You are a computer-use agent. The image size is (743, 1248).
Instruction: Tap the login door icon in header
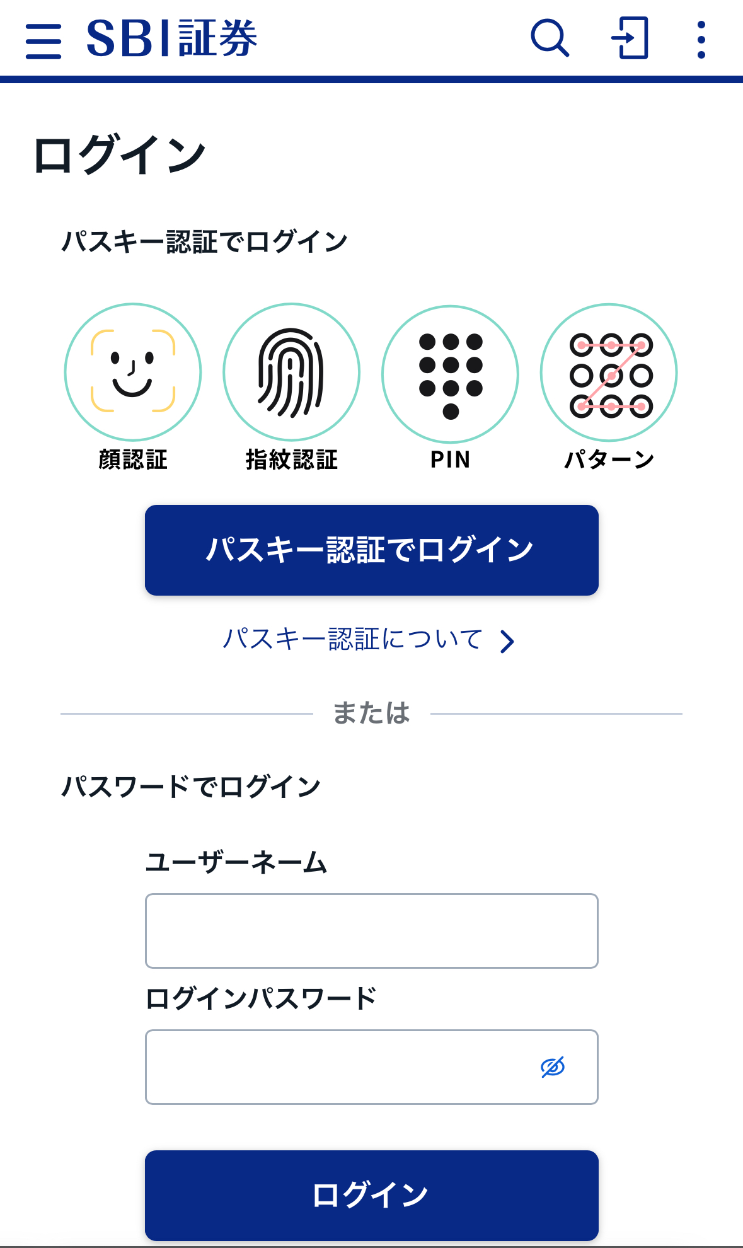click(630, 39)
